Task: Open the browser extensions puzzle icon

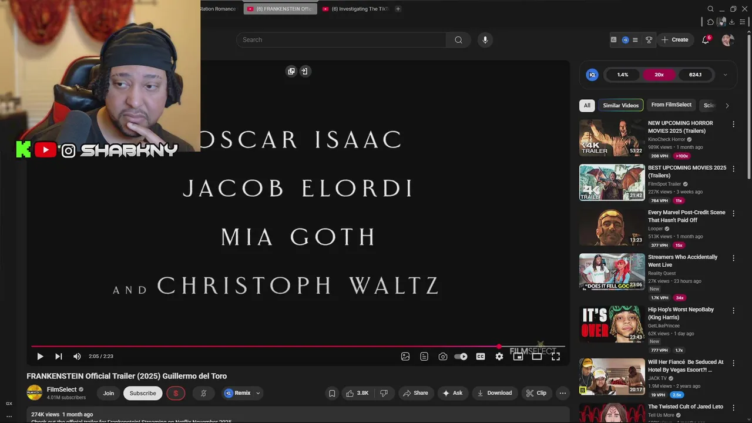Action: tap(710, 22)
